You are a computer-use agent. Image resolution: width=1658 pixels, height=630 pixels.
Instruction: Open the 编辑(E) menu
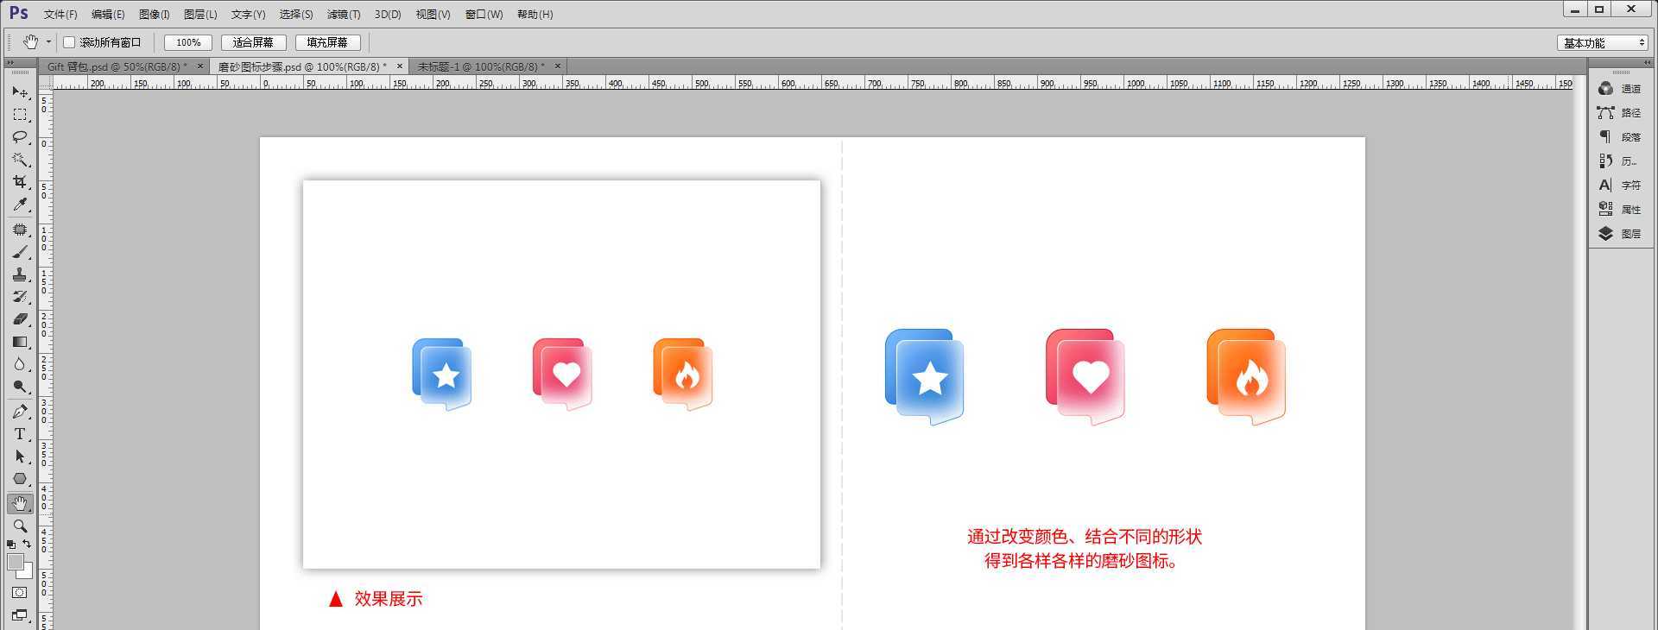pyautogui.click(x=108, y=15)
